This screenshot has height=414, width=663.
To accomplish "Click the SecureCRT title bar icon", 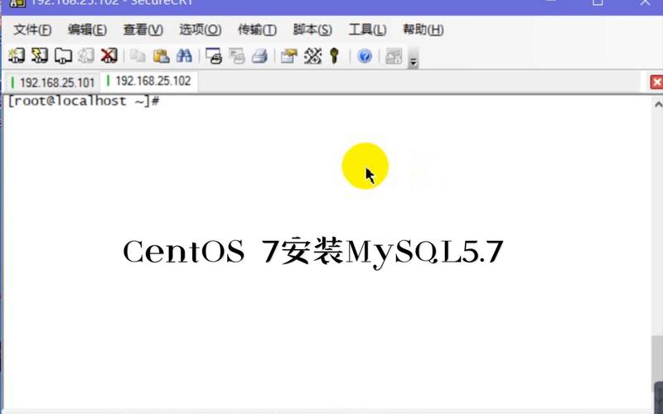I will click(x=17, y=3).
